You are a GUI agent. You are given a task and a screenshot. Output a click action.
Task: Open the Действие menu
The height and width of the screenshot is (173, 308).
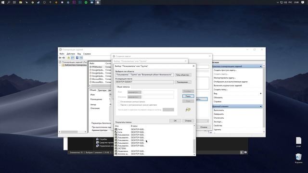pyautogui.click(x=71, y=54)
